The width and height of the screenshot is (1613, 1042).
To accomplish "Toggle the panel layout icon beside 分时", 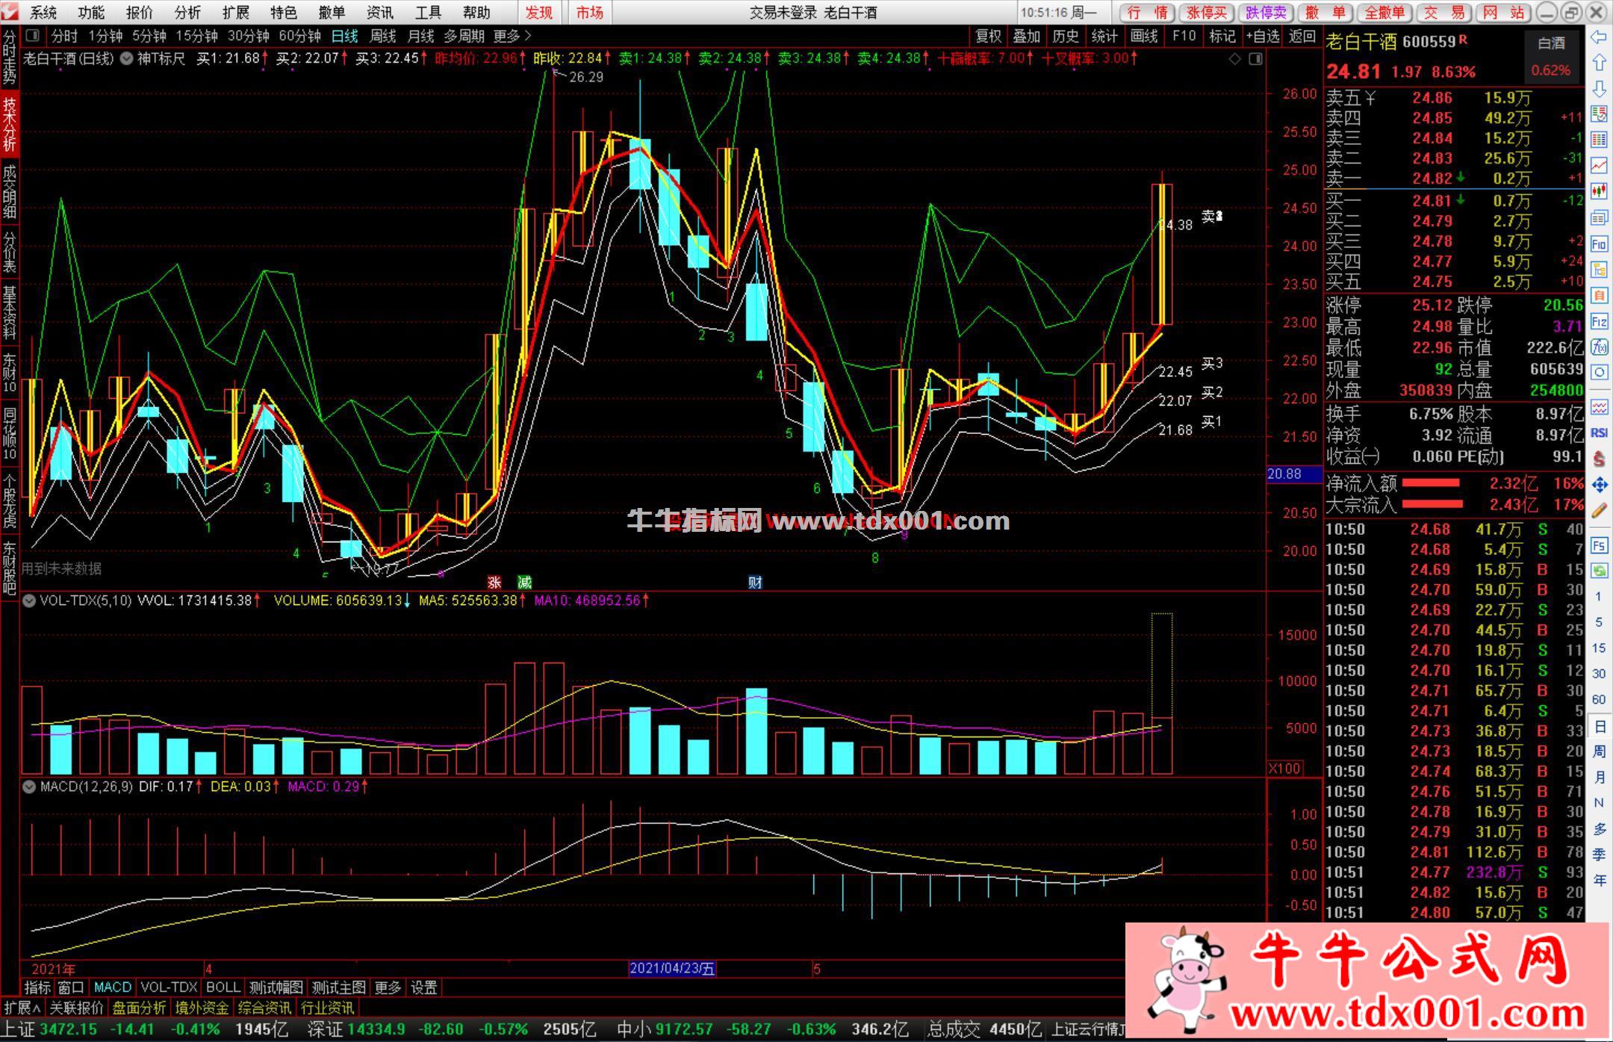I will (32, 36).
